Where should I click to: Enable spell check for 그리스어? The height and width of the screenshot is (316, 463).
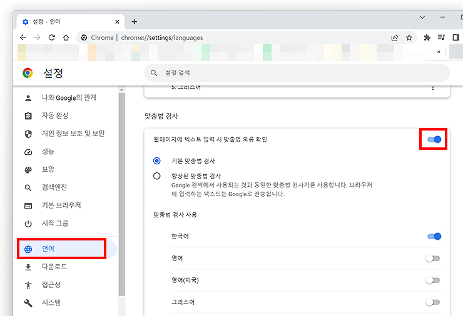pos(433,302)
